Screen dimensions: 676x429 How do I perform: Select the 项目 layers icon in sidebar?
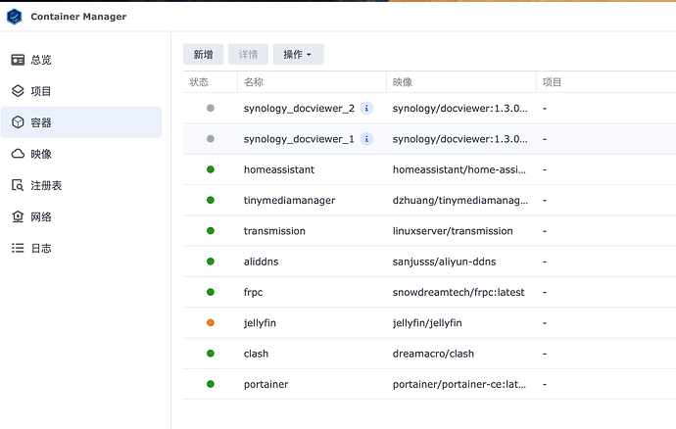(x=18, y=91)
